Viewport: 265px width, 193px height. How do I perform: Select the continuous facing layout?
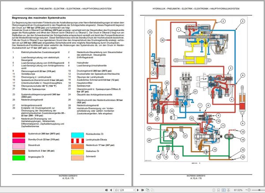point(228,190)
